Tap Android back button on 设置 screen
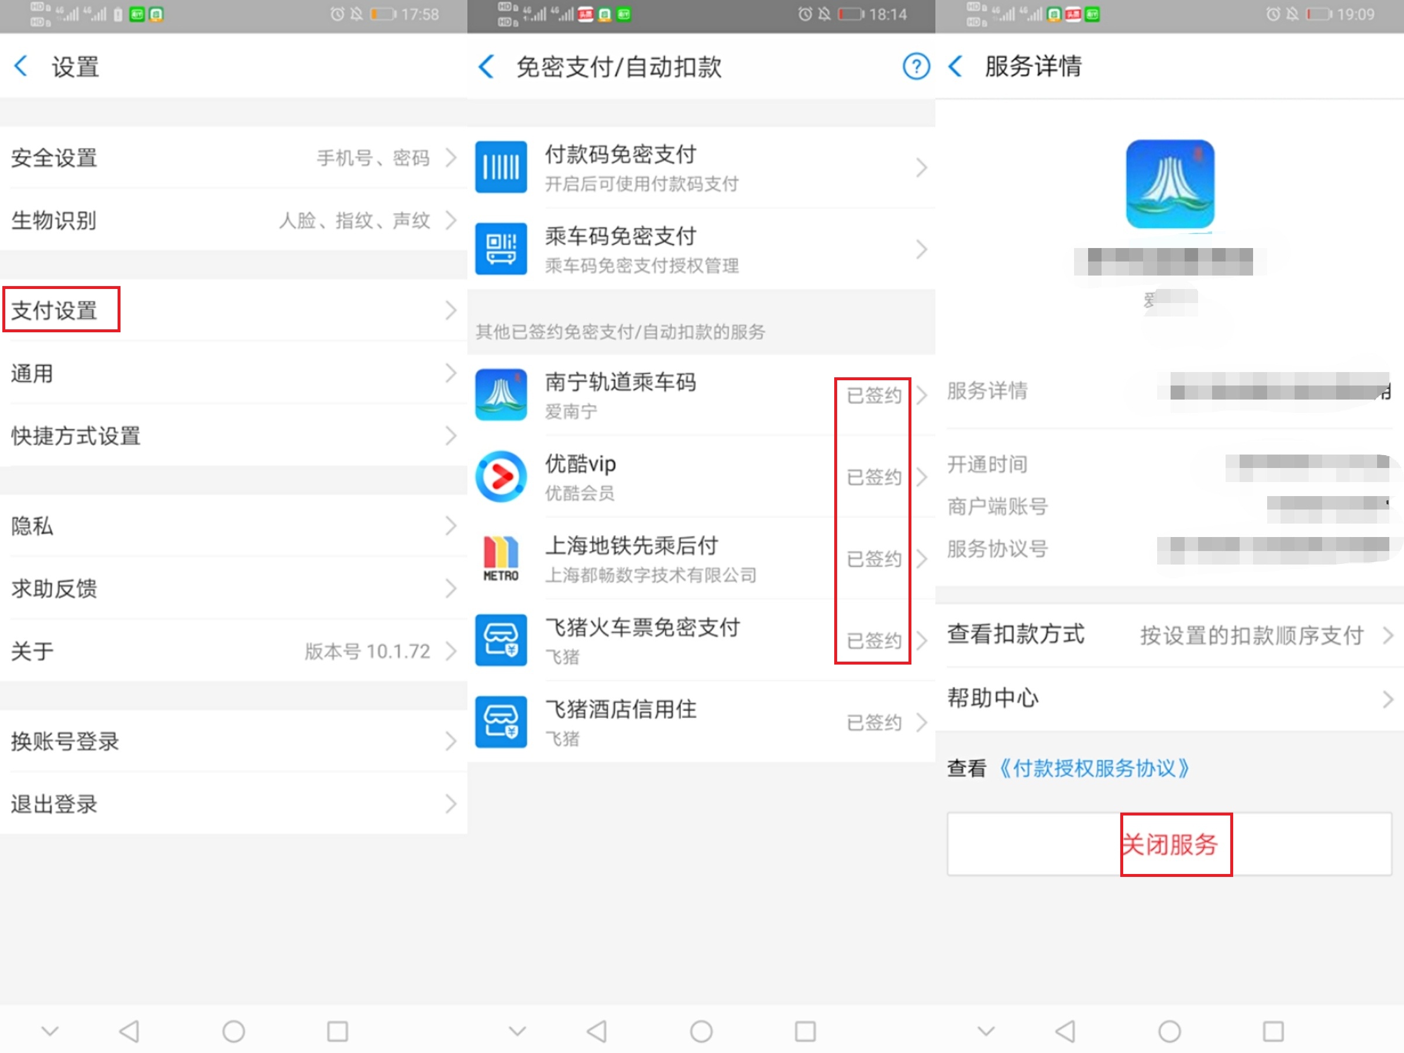 (x=129, y=1031)
